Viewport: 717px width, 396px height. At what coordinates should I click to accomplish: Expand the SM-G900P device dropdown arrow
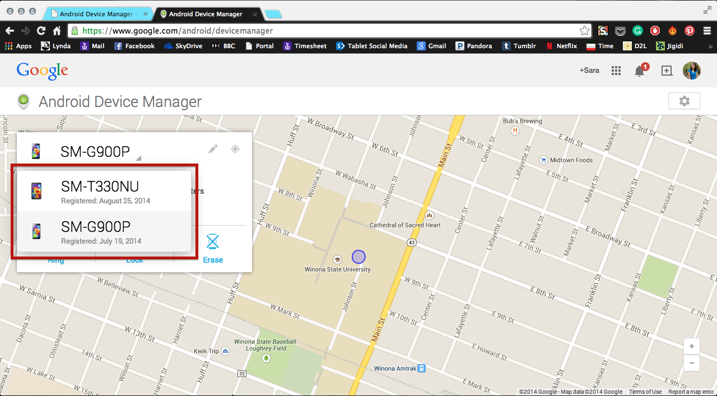point(138,159)
